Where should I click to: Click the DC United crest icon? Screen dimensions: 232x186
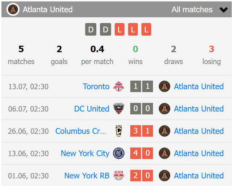[118, 109]
